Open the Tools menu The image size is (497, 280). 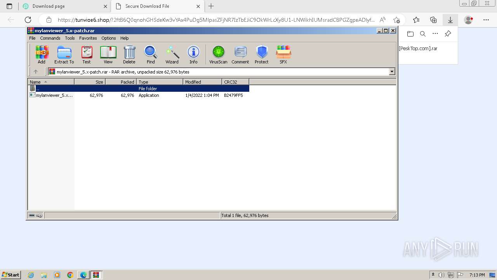coord(70,38)
